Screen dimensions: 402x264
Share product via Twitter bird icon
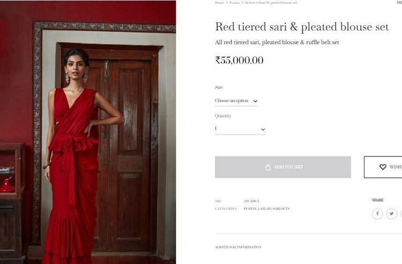391,214
